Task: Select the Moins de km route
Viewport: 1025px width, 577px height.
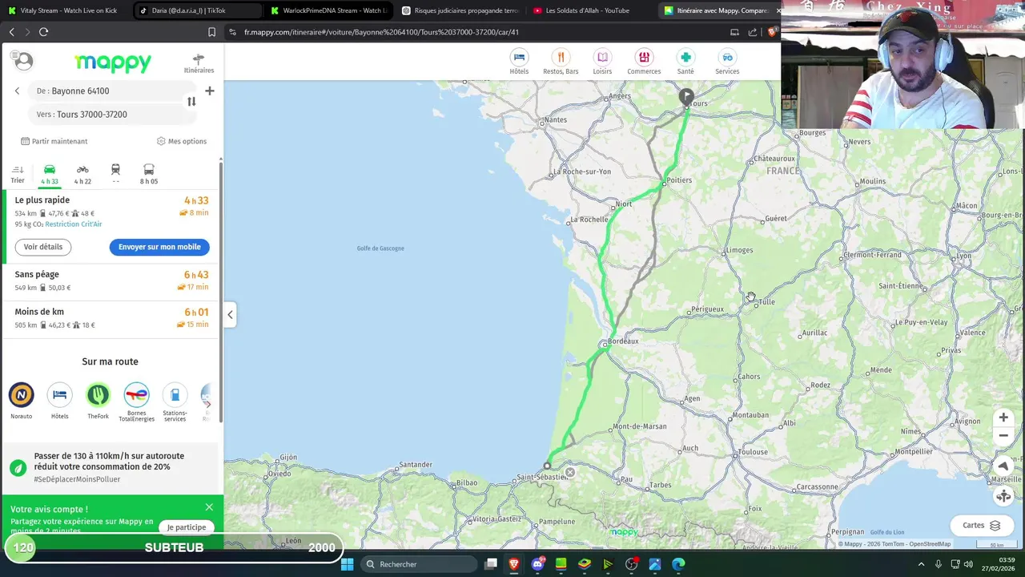Action: click(111, 318)
